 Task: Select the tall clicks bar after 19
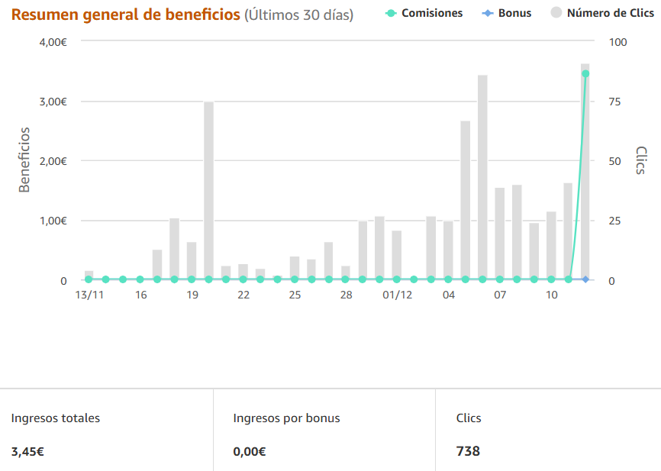pos(208,190)
